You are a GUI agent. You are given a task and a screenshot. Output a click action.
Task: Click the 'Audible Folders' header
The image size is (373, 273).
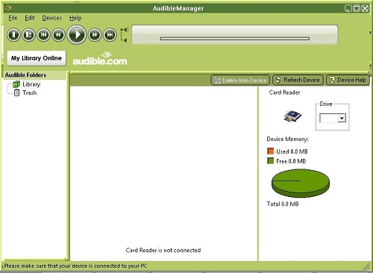point(25,75)
